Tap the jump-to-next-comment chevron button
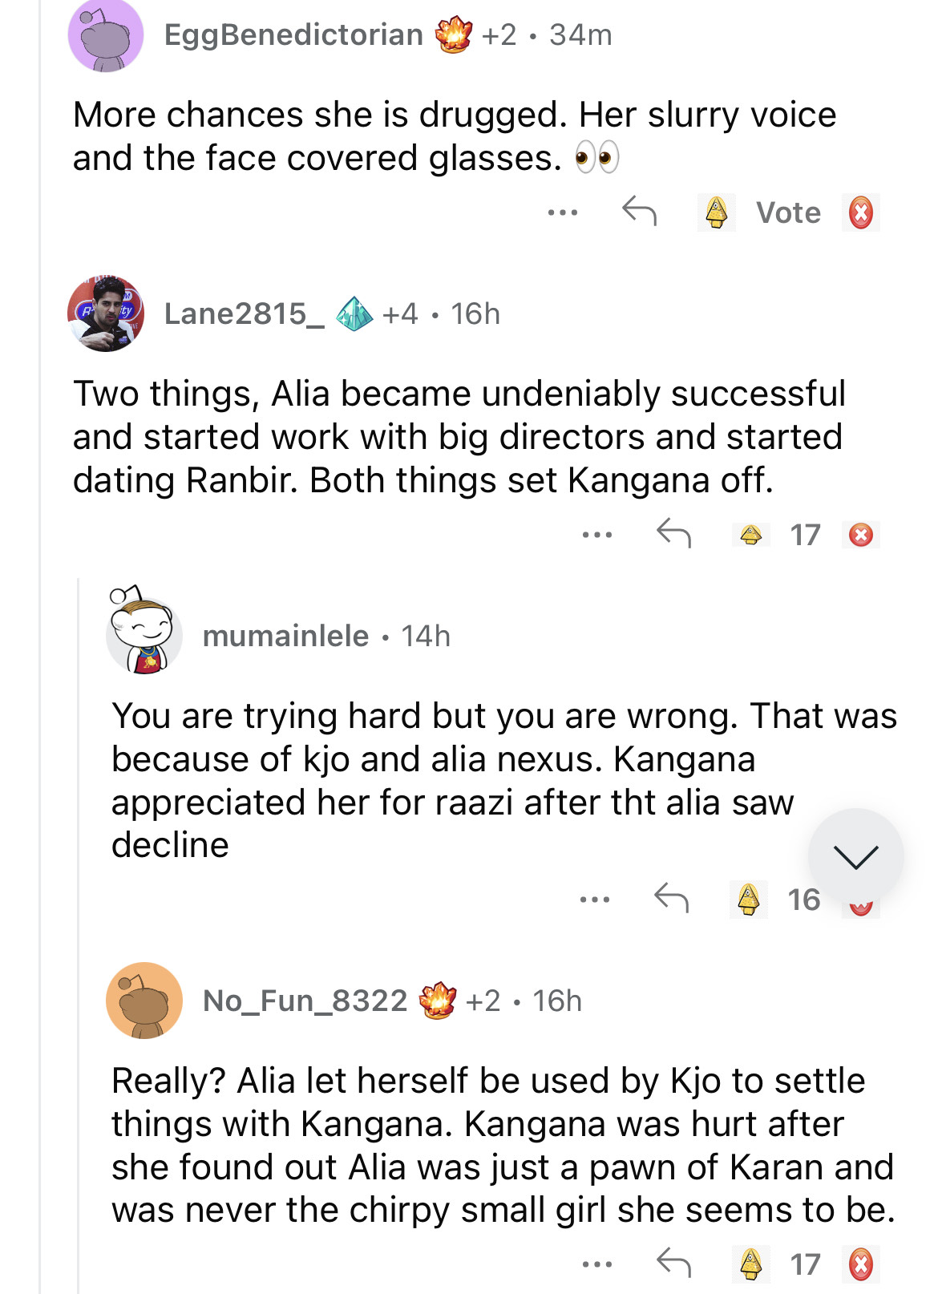The image size is (938, 1294). pyautogui.click(x=855, y=856)
